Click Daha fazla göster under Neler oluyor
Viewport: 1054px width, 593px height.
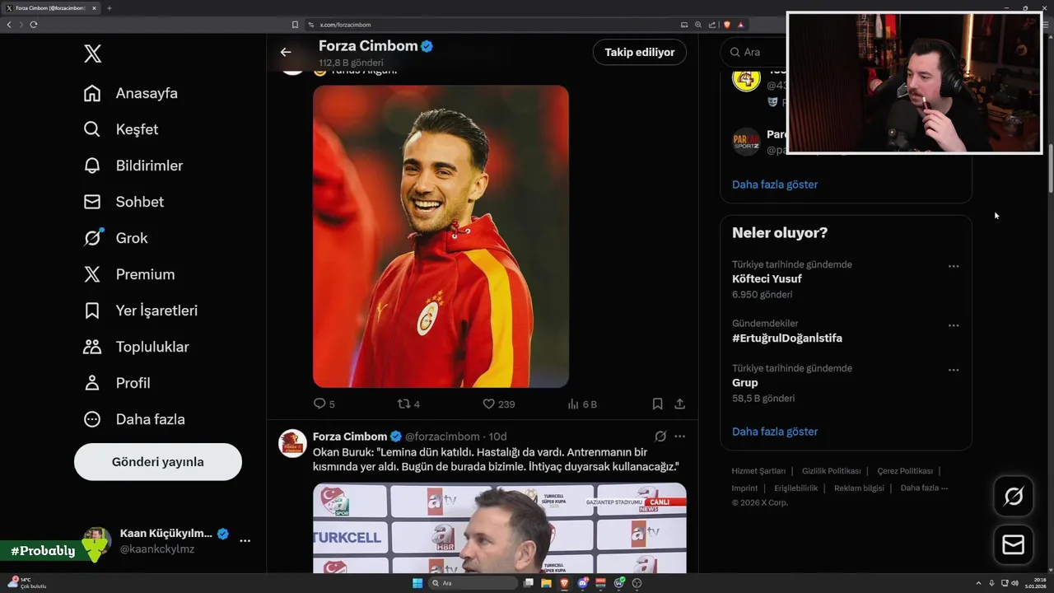pos(775,432)
